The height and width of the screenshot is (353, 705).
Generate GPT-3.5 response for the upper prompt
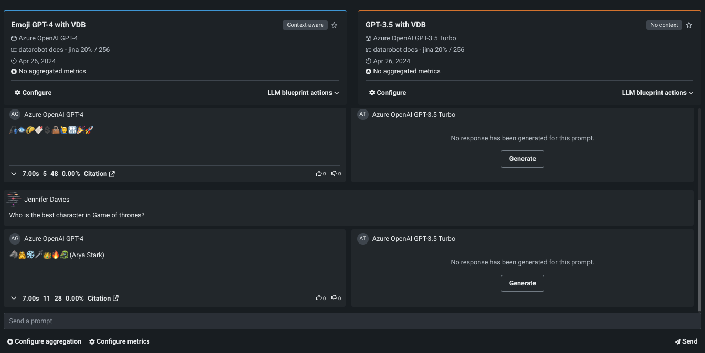[522, 159]
